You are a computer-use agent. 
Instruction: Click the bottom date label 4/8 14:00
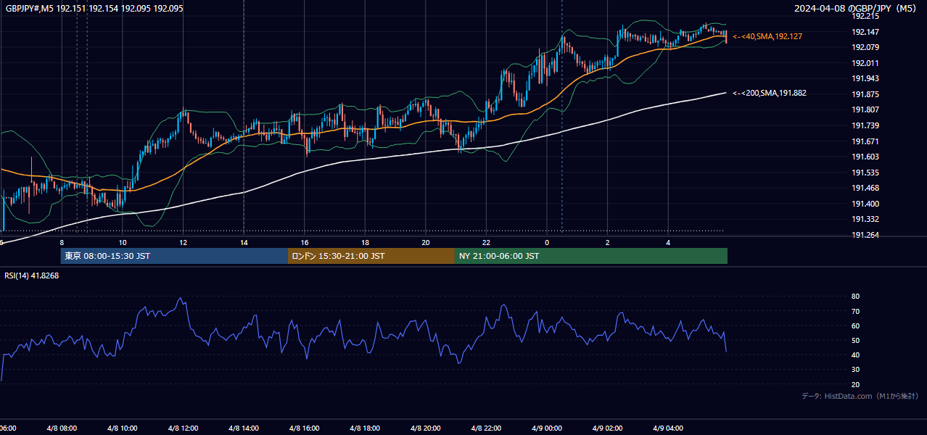243,428
